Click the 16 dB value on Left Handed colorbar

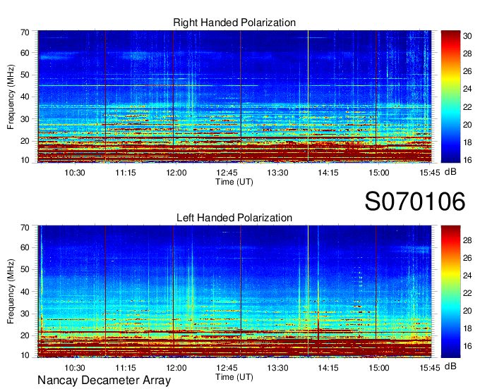click(x=467, y=346)
